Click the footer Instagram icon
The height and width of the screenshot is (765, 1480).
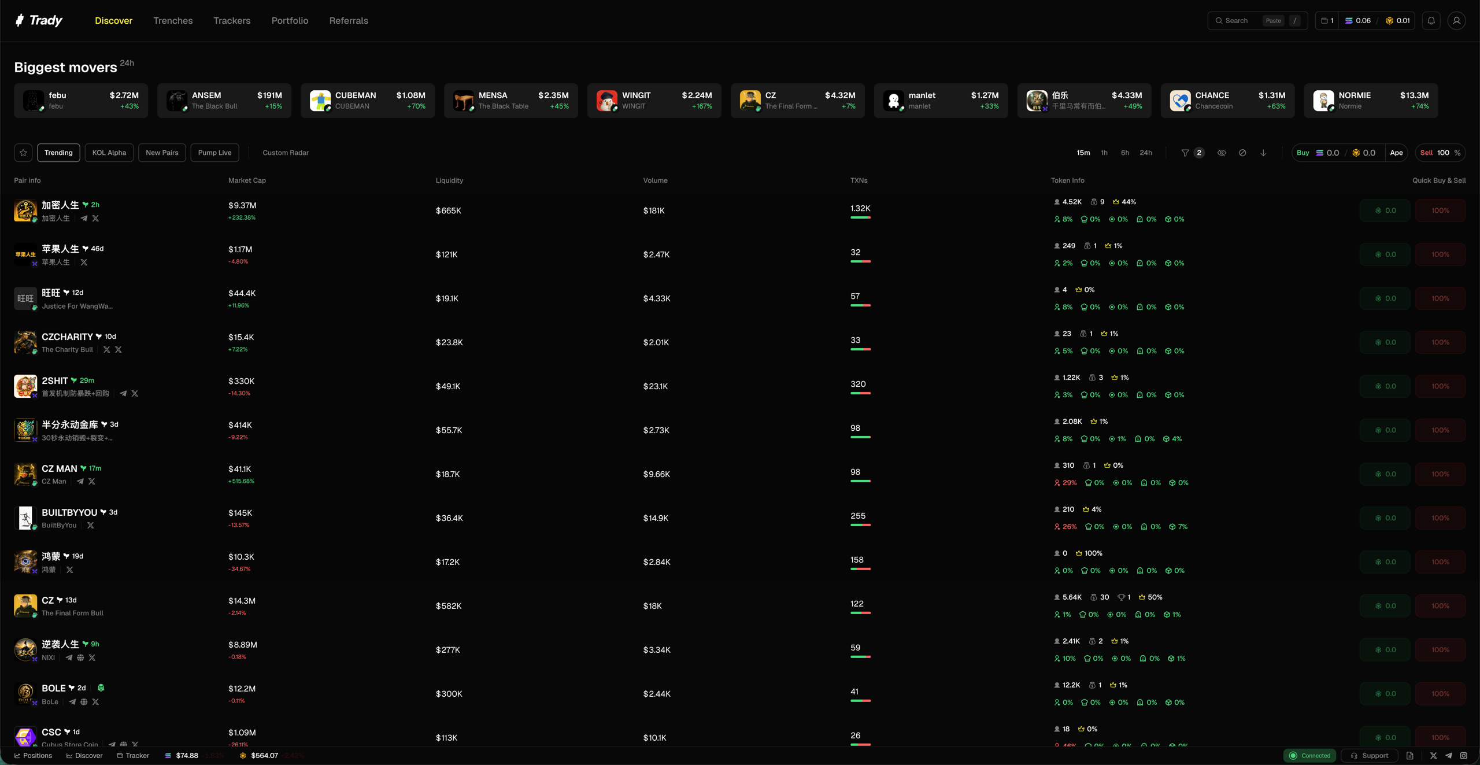[x=1463, y=756]
